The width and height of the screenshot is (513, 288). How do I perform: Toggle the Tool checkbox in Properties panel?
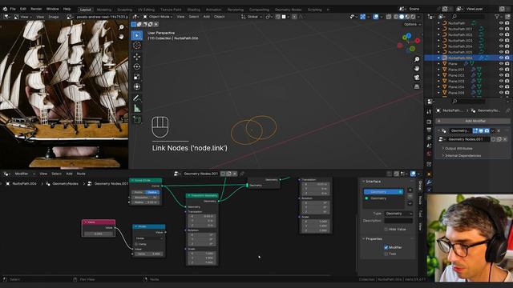click(x=386, y=254)
